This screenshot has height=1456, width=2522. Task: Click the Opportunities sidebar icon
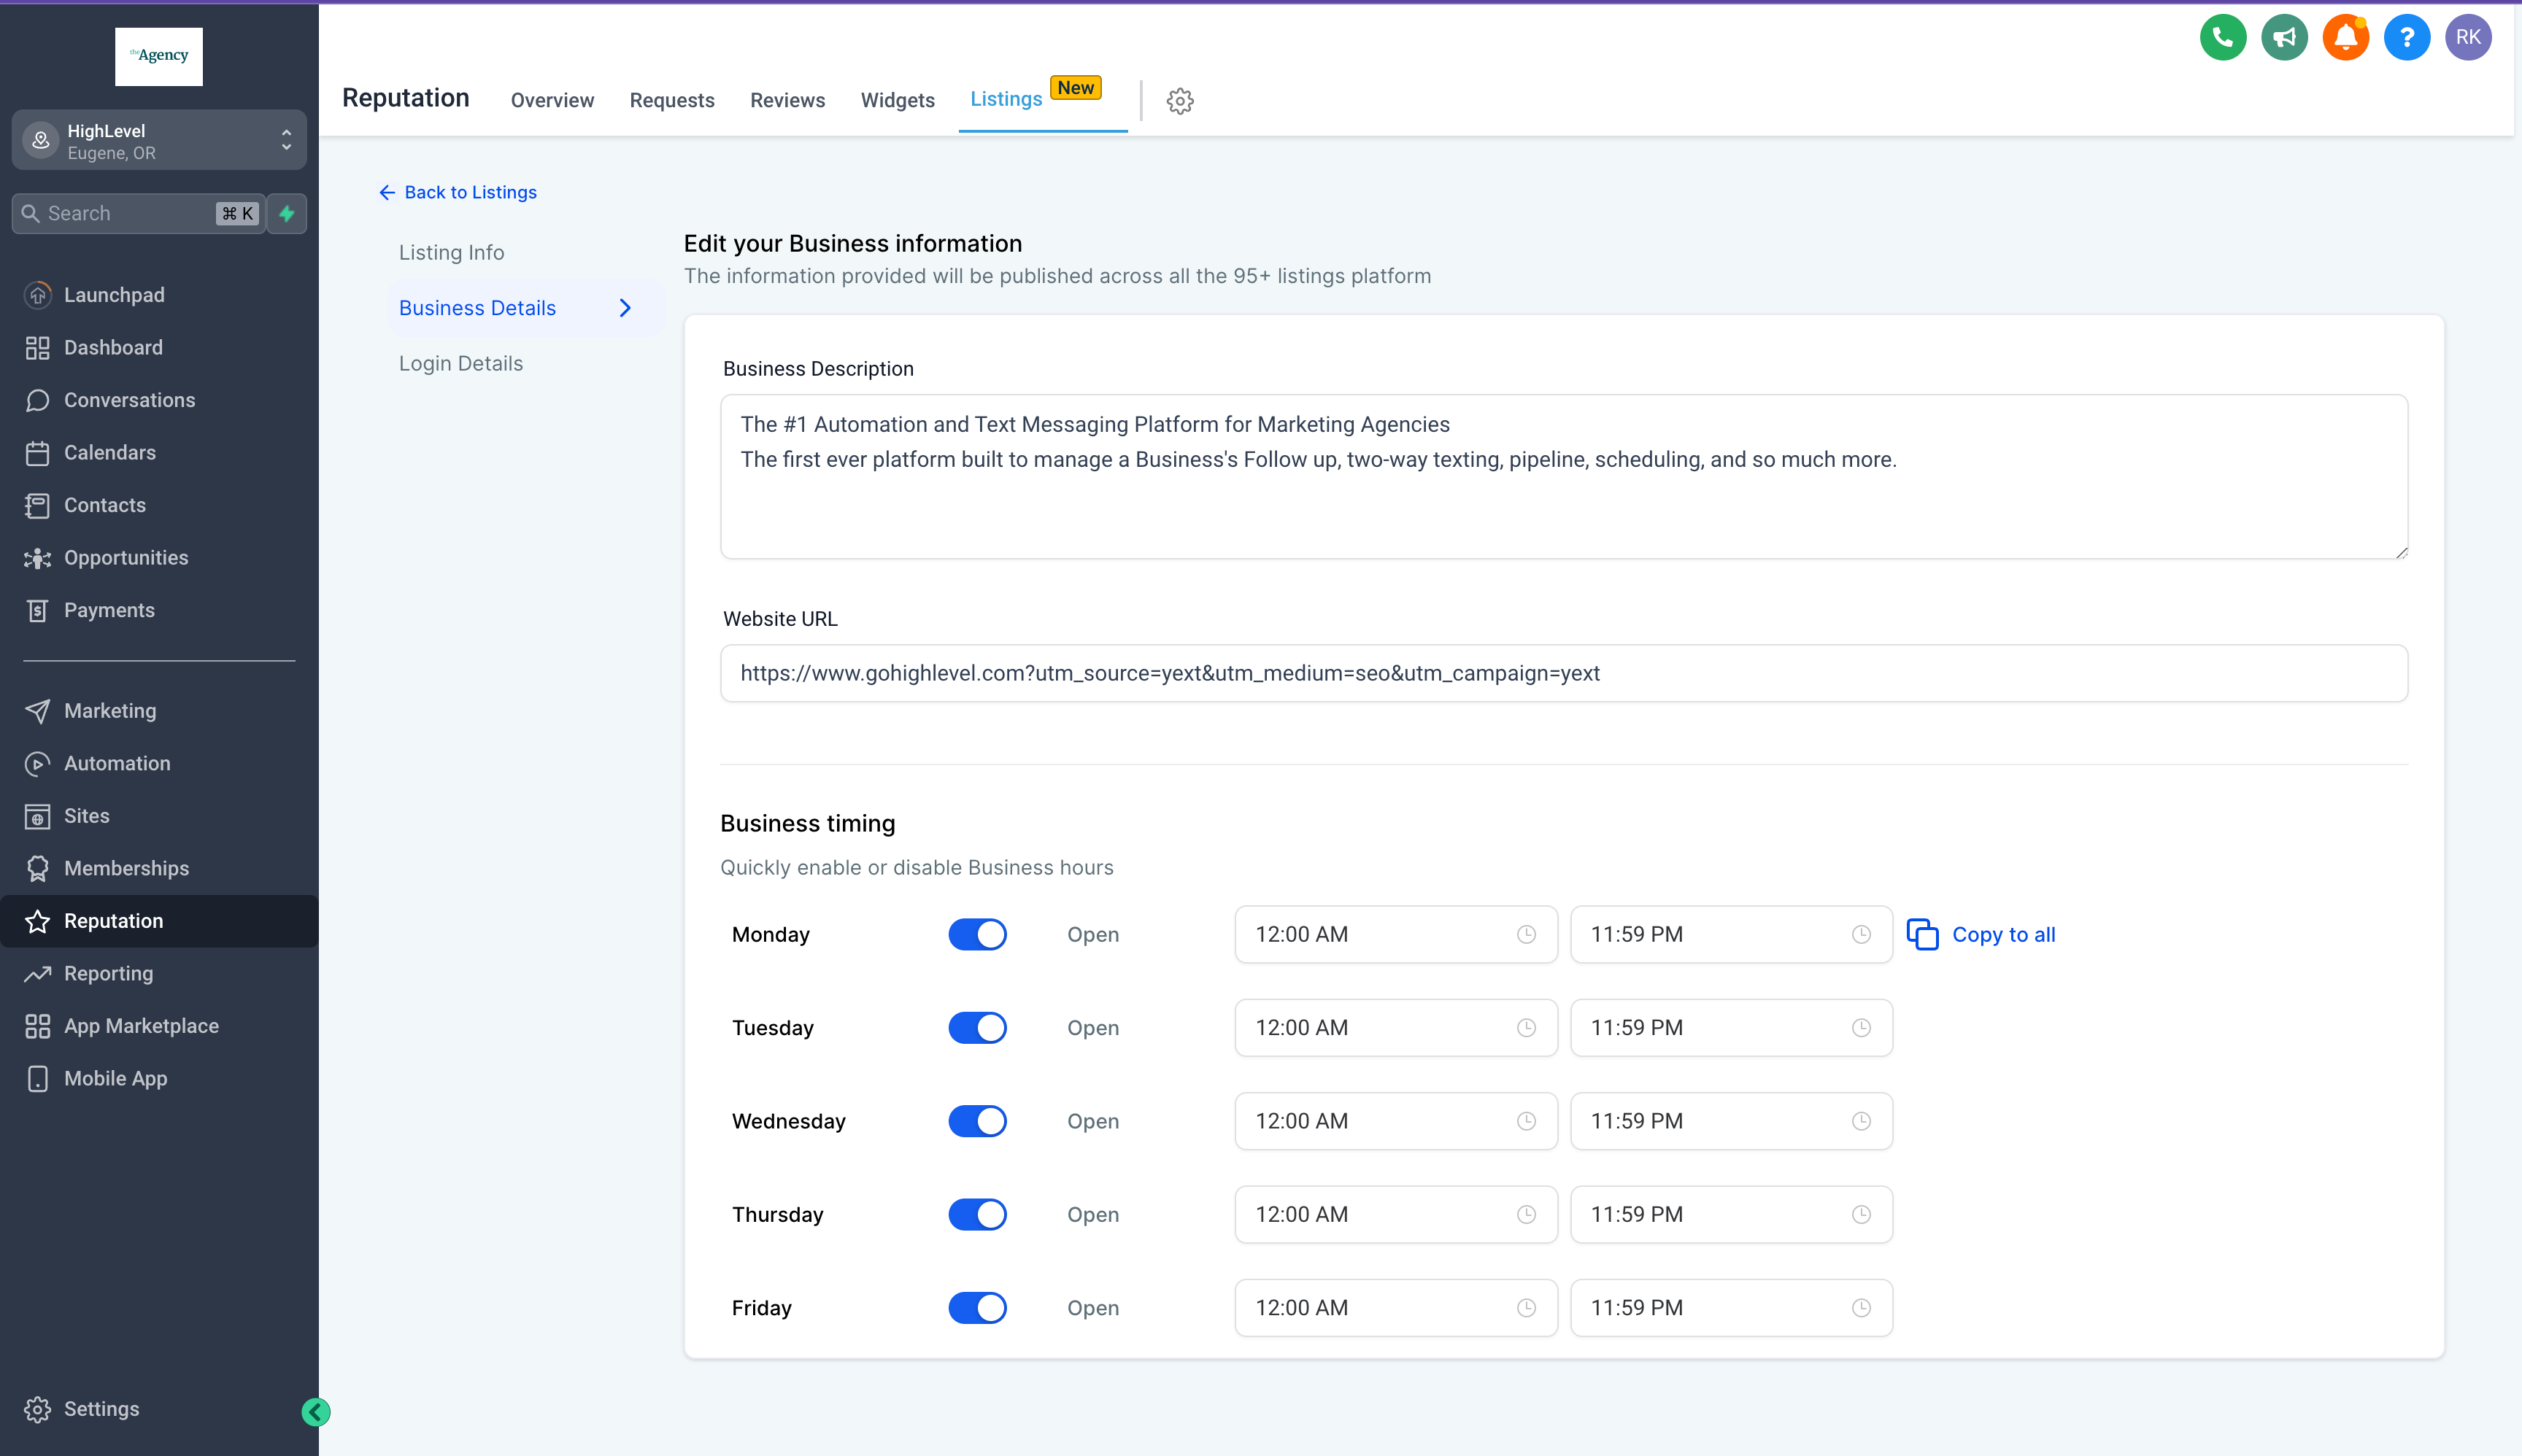tap(37, 558)
